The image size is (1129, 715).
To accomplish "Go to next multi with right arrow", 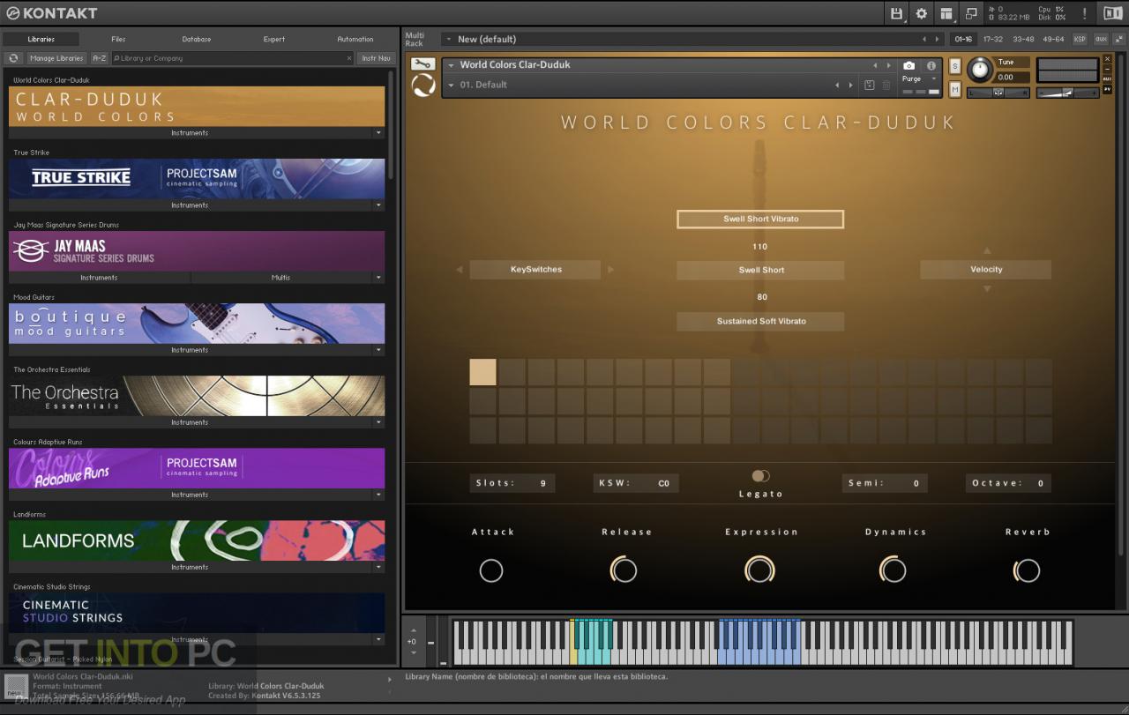I will click(x=937, y=39).
